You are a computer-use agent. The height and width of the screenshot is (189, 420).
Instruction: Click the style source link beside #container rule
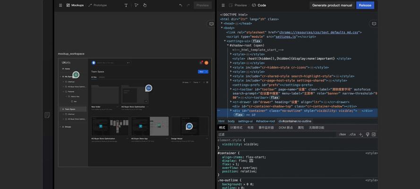371,153
